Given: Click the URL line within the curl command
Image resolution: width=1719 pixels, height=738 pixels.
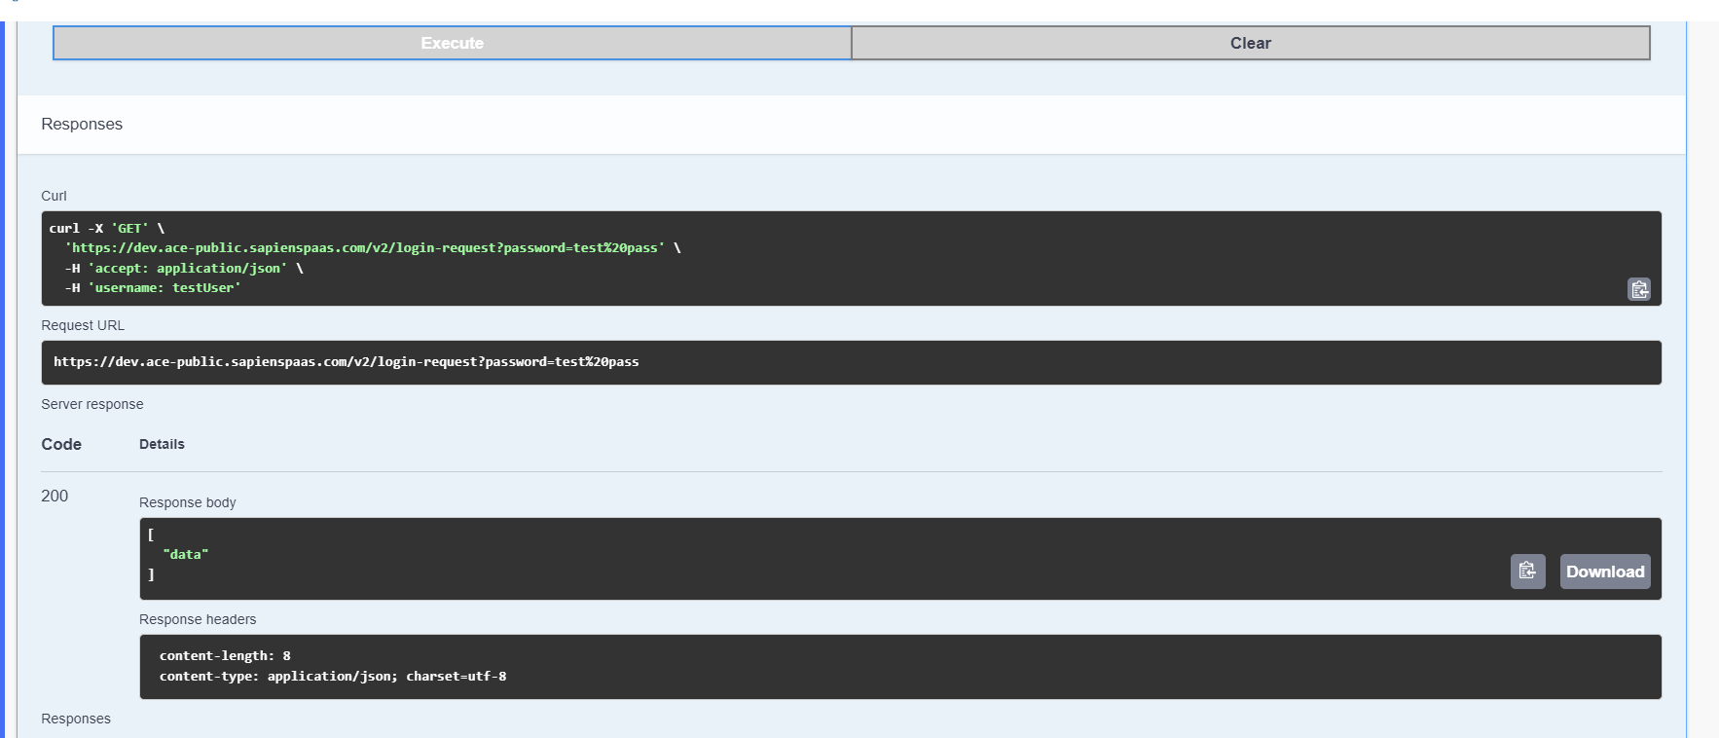Looking at the screenshot, I should (365, 248).
